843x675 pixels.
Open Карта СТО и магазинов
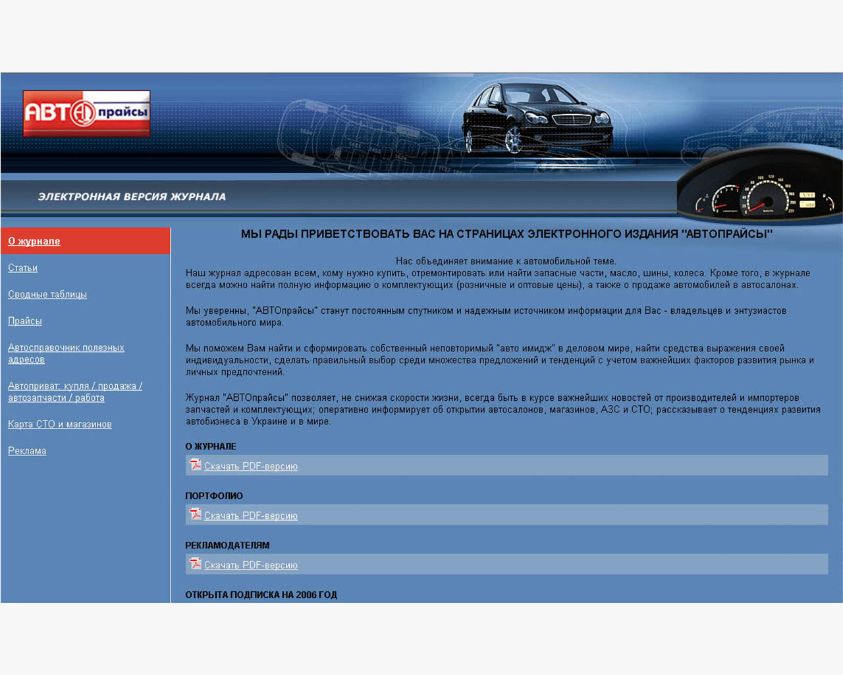coord(60,424)
